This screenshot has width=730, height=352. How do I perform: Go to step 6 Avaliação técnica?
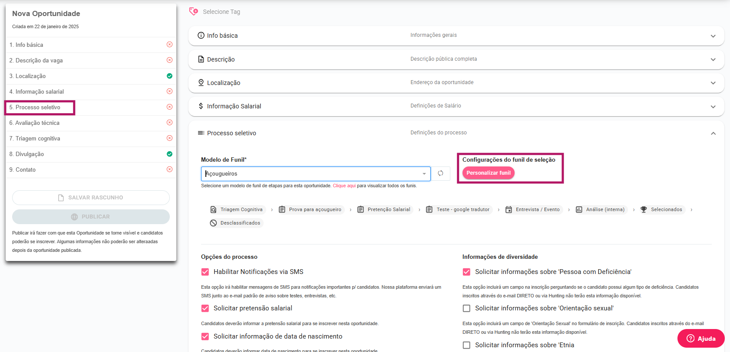click(x=37, y=123)
